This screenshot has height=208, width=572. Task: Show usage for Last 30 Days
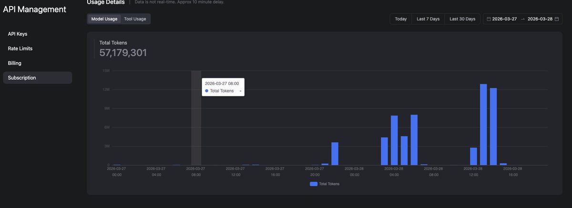tap(462, 19)
